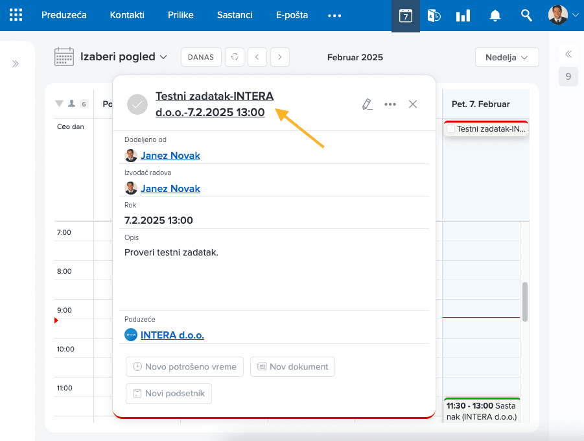The image size is (584, 441).
Task: Click the Nov dokument button
Action: click(x=292, y=367)
